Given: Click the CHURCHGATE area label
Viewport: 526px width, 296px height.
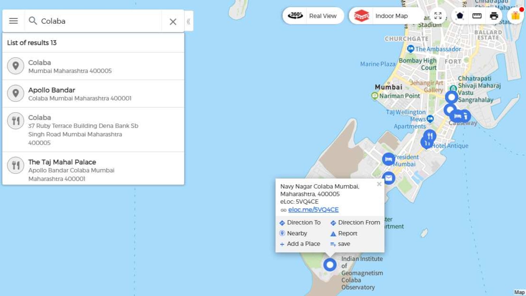Looking at the screenshot, I should [407, 39].
